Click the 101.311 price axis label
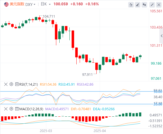This screenshot has height=134, width=163. pyautogui.click(x=156, y=46)
